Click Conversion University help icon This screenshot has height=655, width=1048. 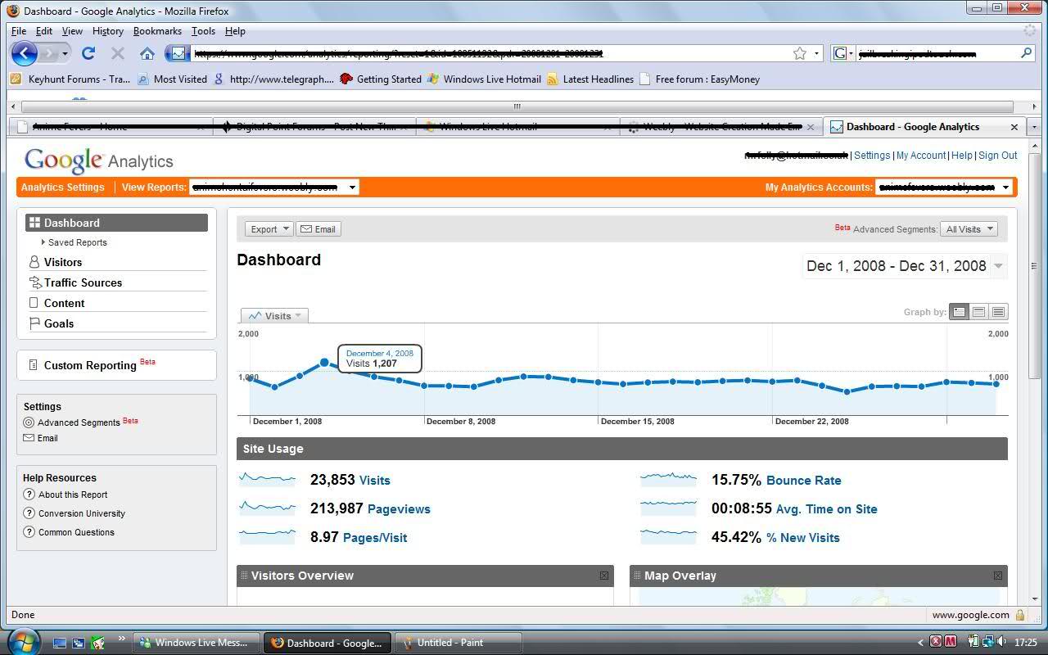point(29,513)
